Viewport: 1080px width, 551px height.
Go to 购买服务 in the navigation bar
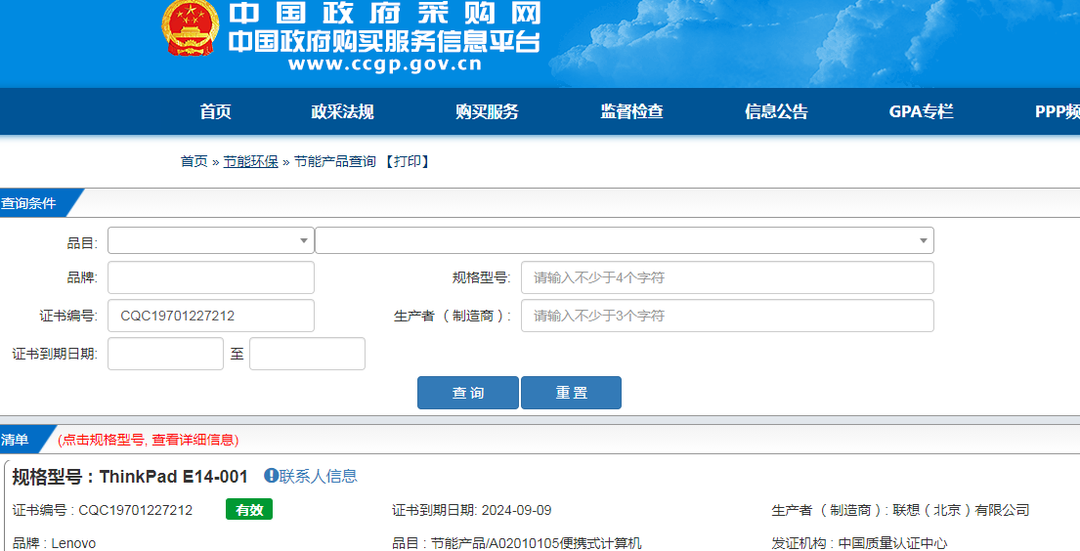487,111
